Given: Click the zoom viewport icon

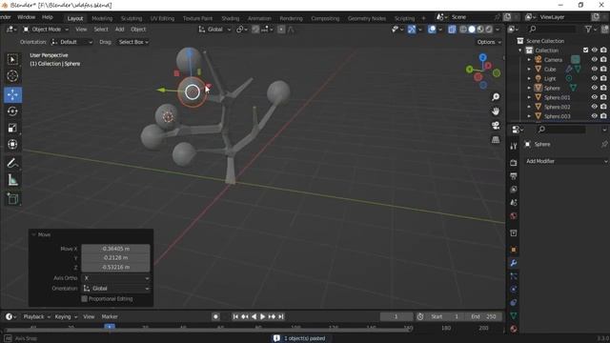Looking at the screenshot, I should (x=496, y=97).
